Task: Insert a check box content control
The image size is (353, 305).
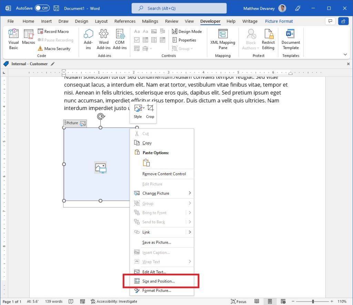Action: point(137,40)
